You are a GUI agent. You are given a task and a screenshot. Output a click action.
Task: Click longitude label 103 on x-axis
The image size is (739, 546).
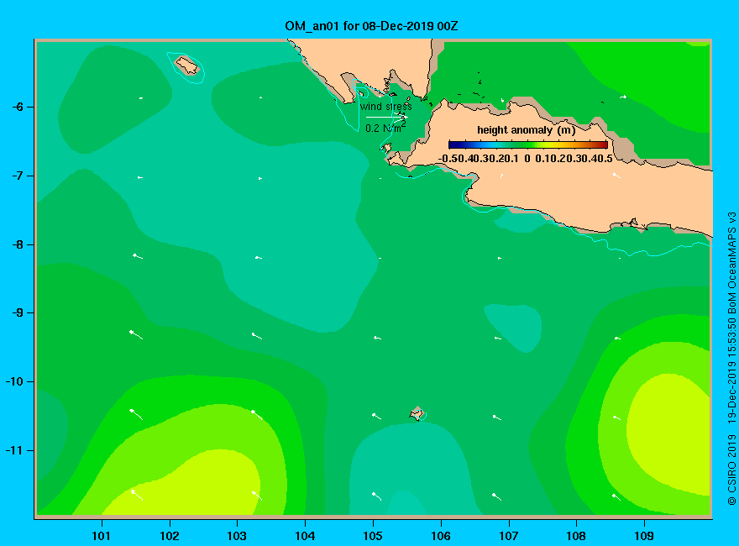coord(237,536)
